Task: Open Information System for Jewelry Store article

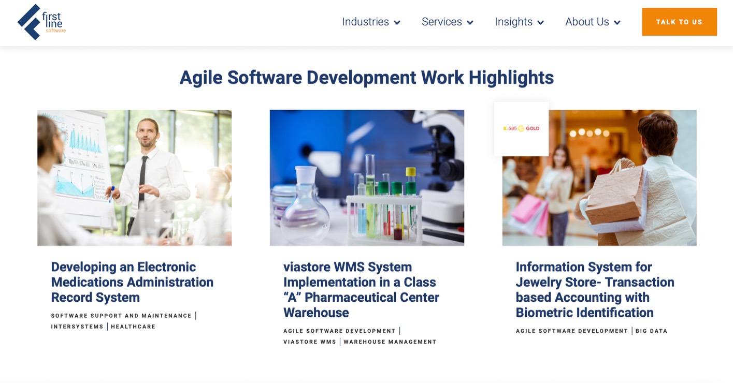Action: coord(595,290)
